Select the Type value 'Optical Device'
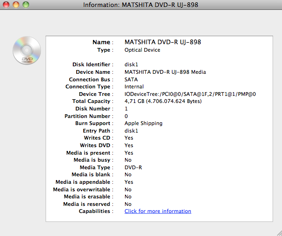Viewport: 282px width, 236px height. 142,50
